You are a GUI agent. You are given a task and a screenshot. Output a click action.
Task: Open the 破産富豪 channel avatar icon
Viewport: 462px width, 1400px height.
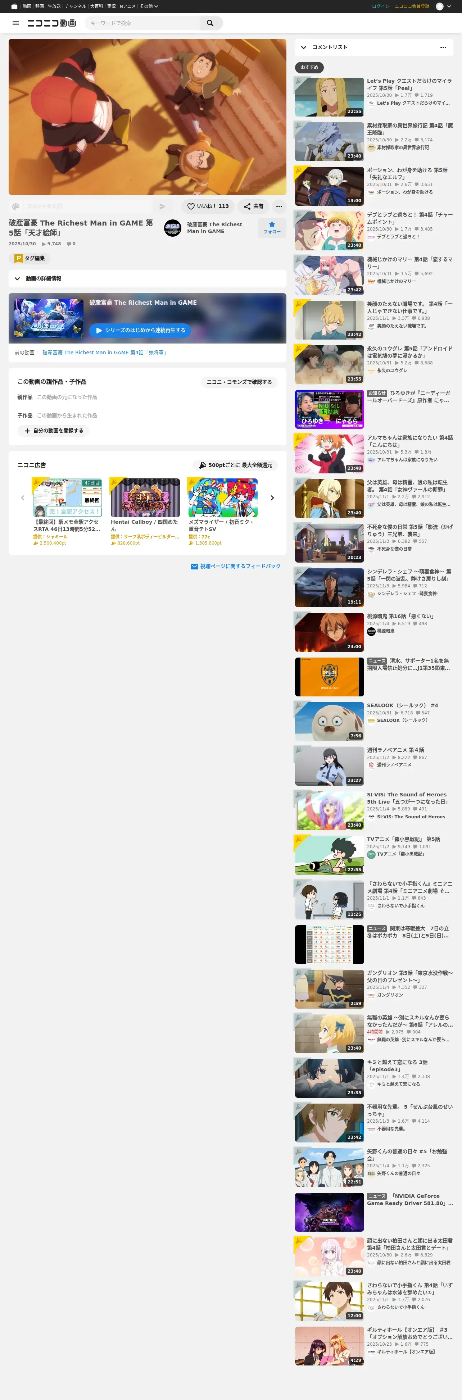[x=173, y=228]
